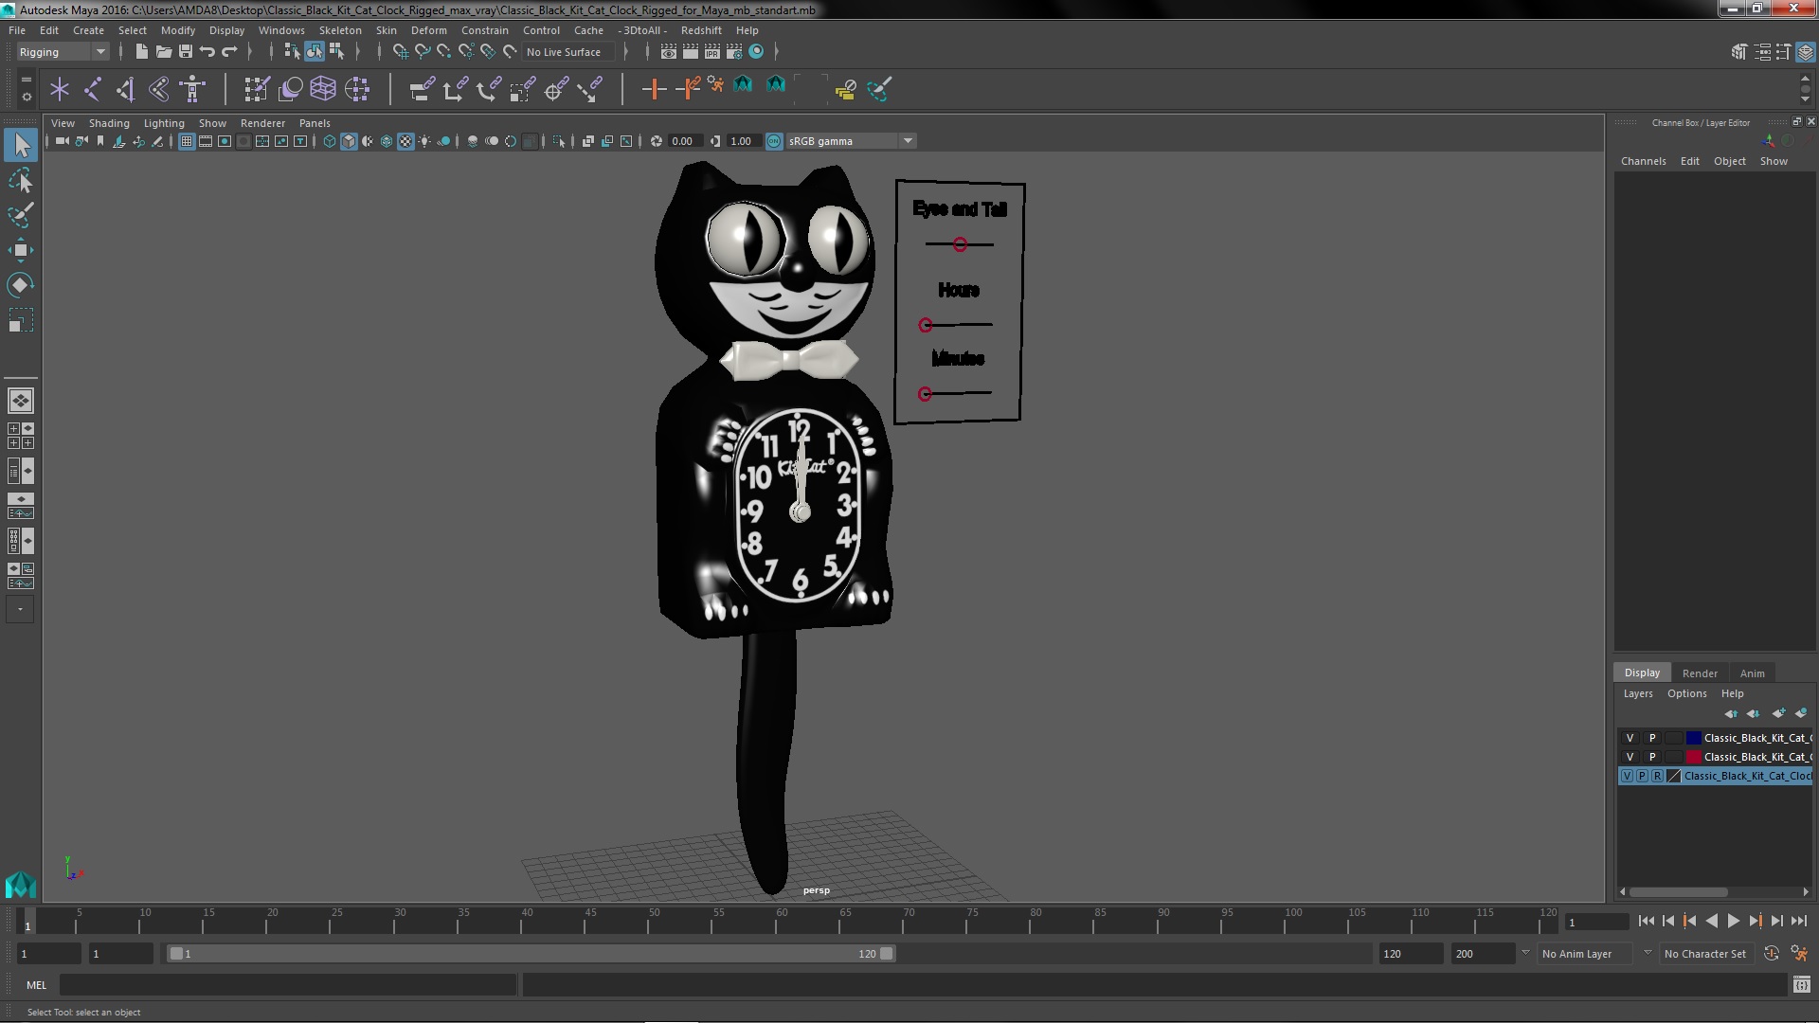This screenshot has height=1023, width=1819.
Task: Toggle visibility V of red layer
Action: 1630,757
